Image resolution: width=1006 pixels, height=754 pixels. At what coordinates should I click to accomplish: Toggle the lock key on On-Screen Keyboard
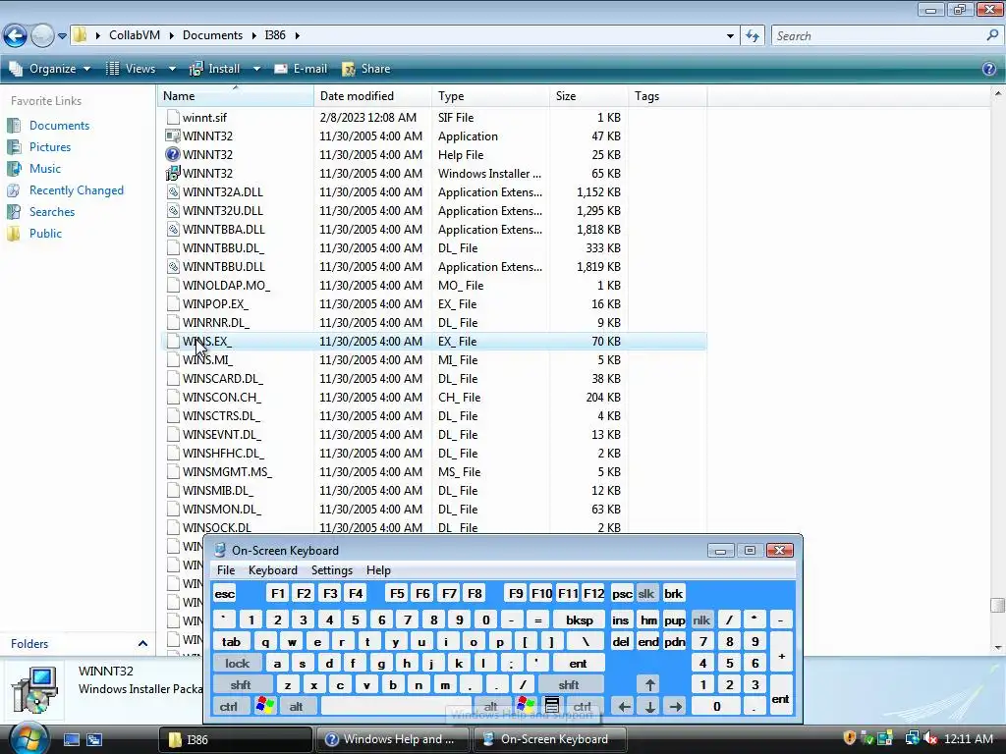(x=237, y=663)
